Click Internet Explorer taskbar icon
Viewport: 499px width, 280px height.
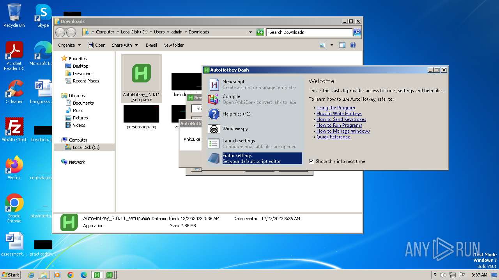(31, 275)
